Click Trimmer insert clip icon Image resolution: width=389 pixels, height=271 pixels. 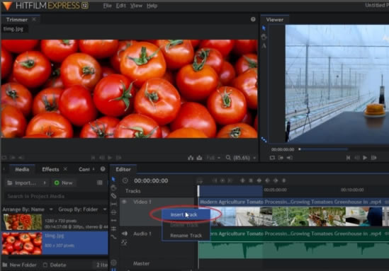tap(191, 158)
